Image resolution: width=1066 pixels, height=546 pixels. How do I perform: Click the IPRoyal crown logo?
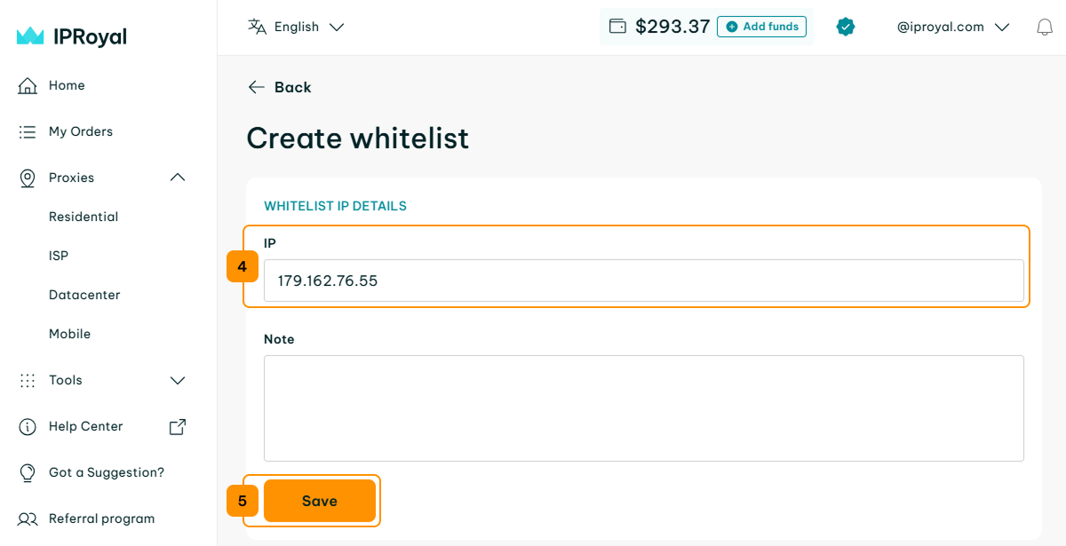tap(30, 36)
